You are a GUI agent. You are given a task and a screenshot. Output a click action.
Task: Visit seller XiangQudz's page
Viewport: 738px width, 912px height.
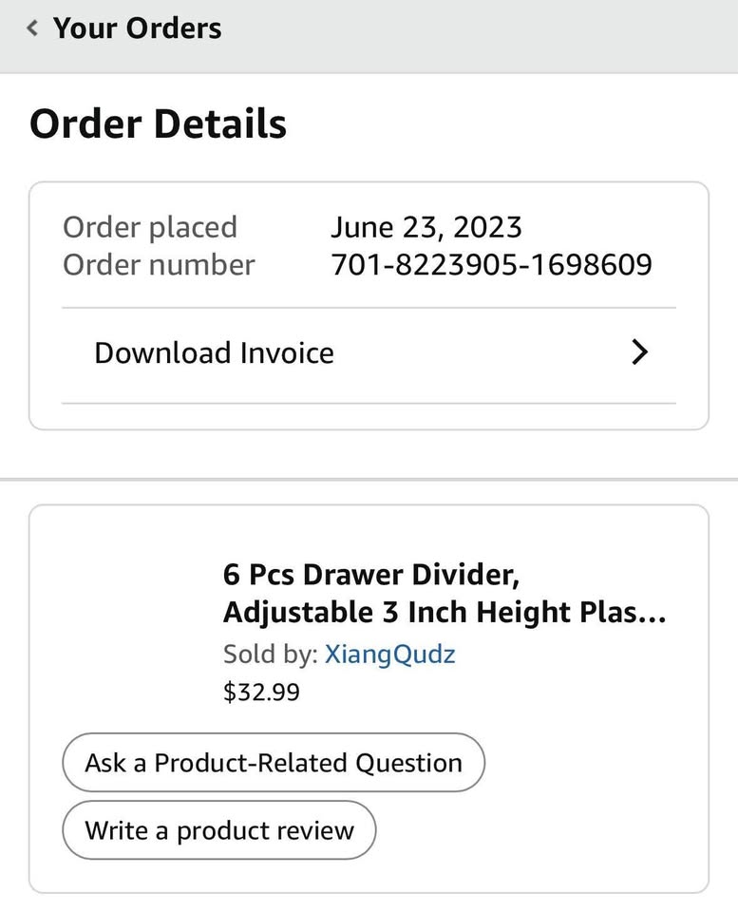(x=389, y=655)
